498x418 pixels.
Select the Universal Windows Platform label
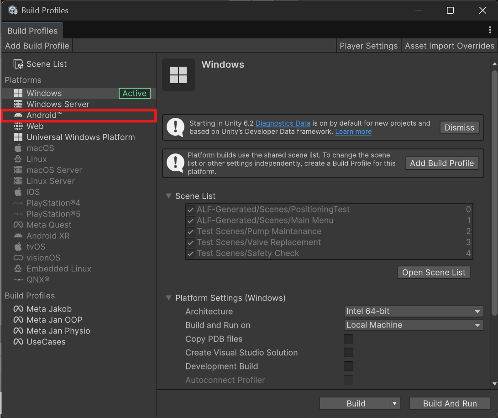81,137
